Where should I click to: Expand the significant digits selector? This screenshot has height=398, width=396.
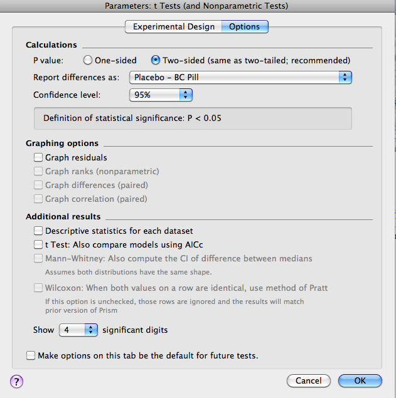click(78, 330)
